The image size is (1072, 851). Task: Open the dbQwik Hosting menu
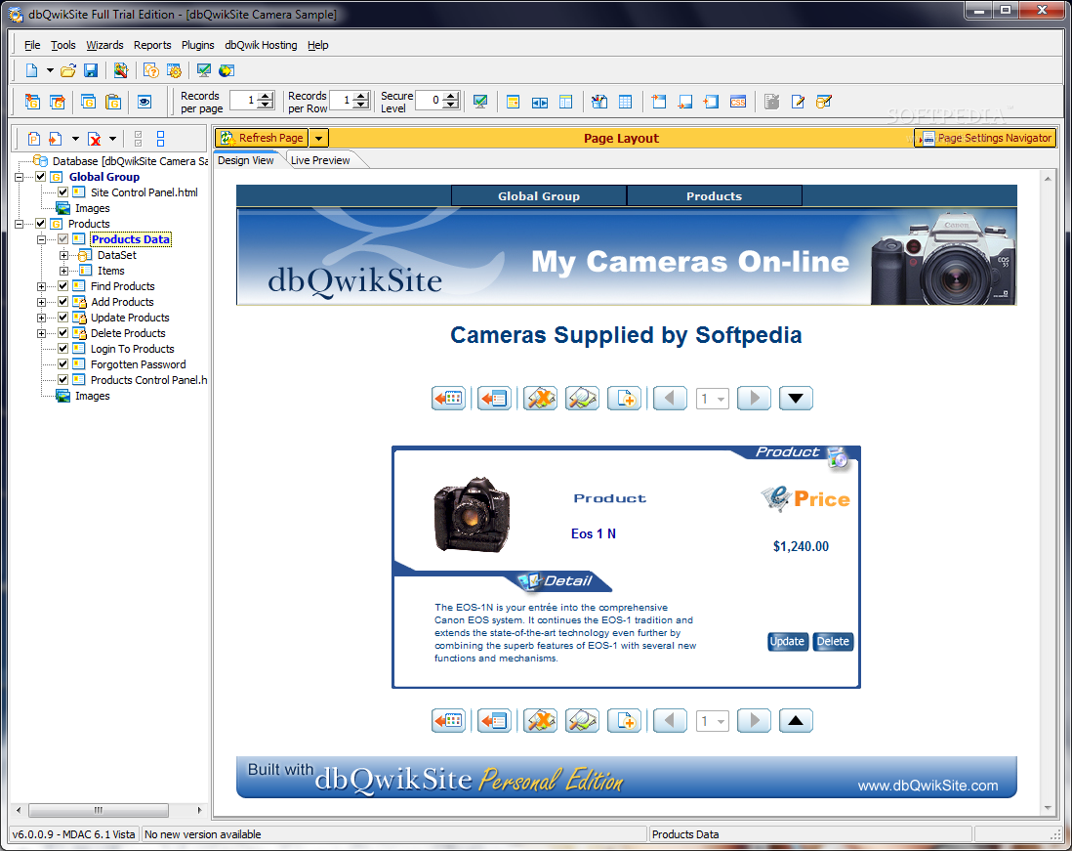pyautogui.click(x=261, y=45)
